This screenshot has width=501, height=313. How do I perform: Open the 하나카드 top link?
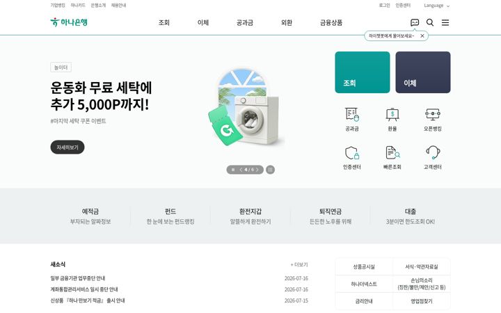pos(78,6)
